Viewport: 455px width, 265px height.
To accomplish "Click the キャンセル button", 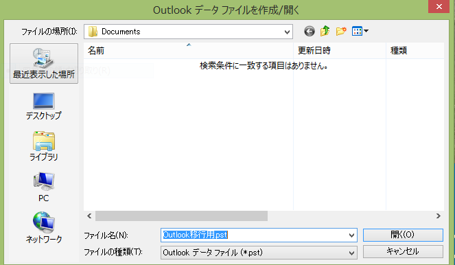I will tap(403, 251).
